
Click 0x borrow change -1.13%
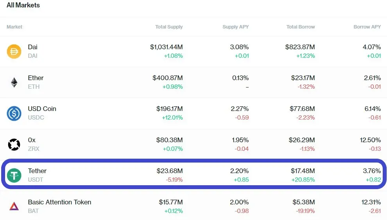click(x=306, y=149)
